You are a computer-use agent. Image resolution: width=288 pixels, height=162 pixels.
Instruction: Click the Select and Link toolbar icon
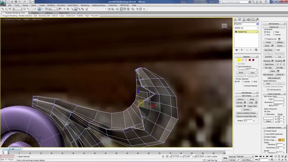click(x=3, y=9)
